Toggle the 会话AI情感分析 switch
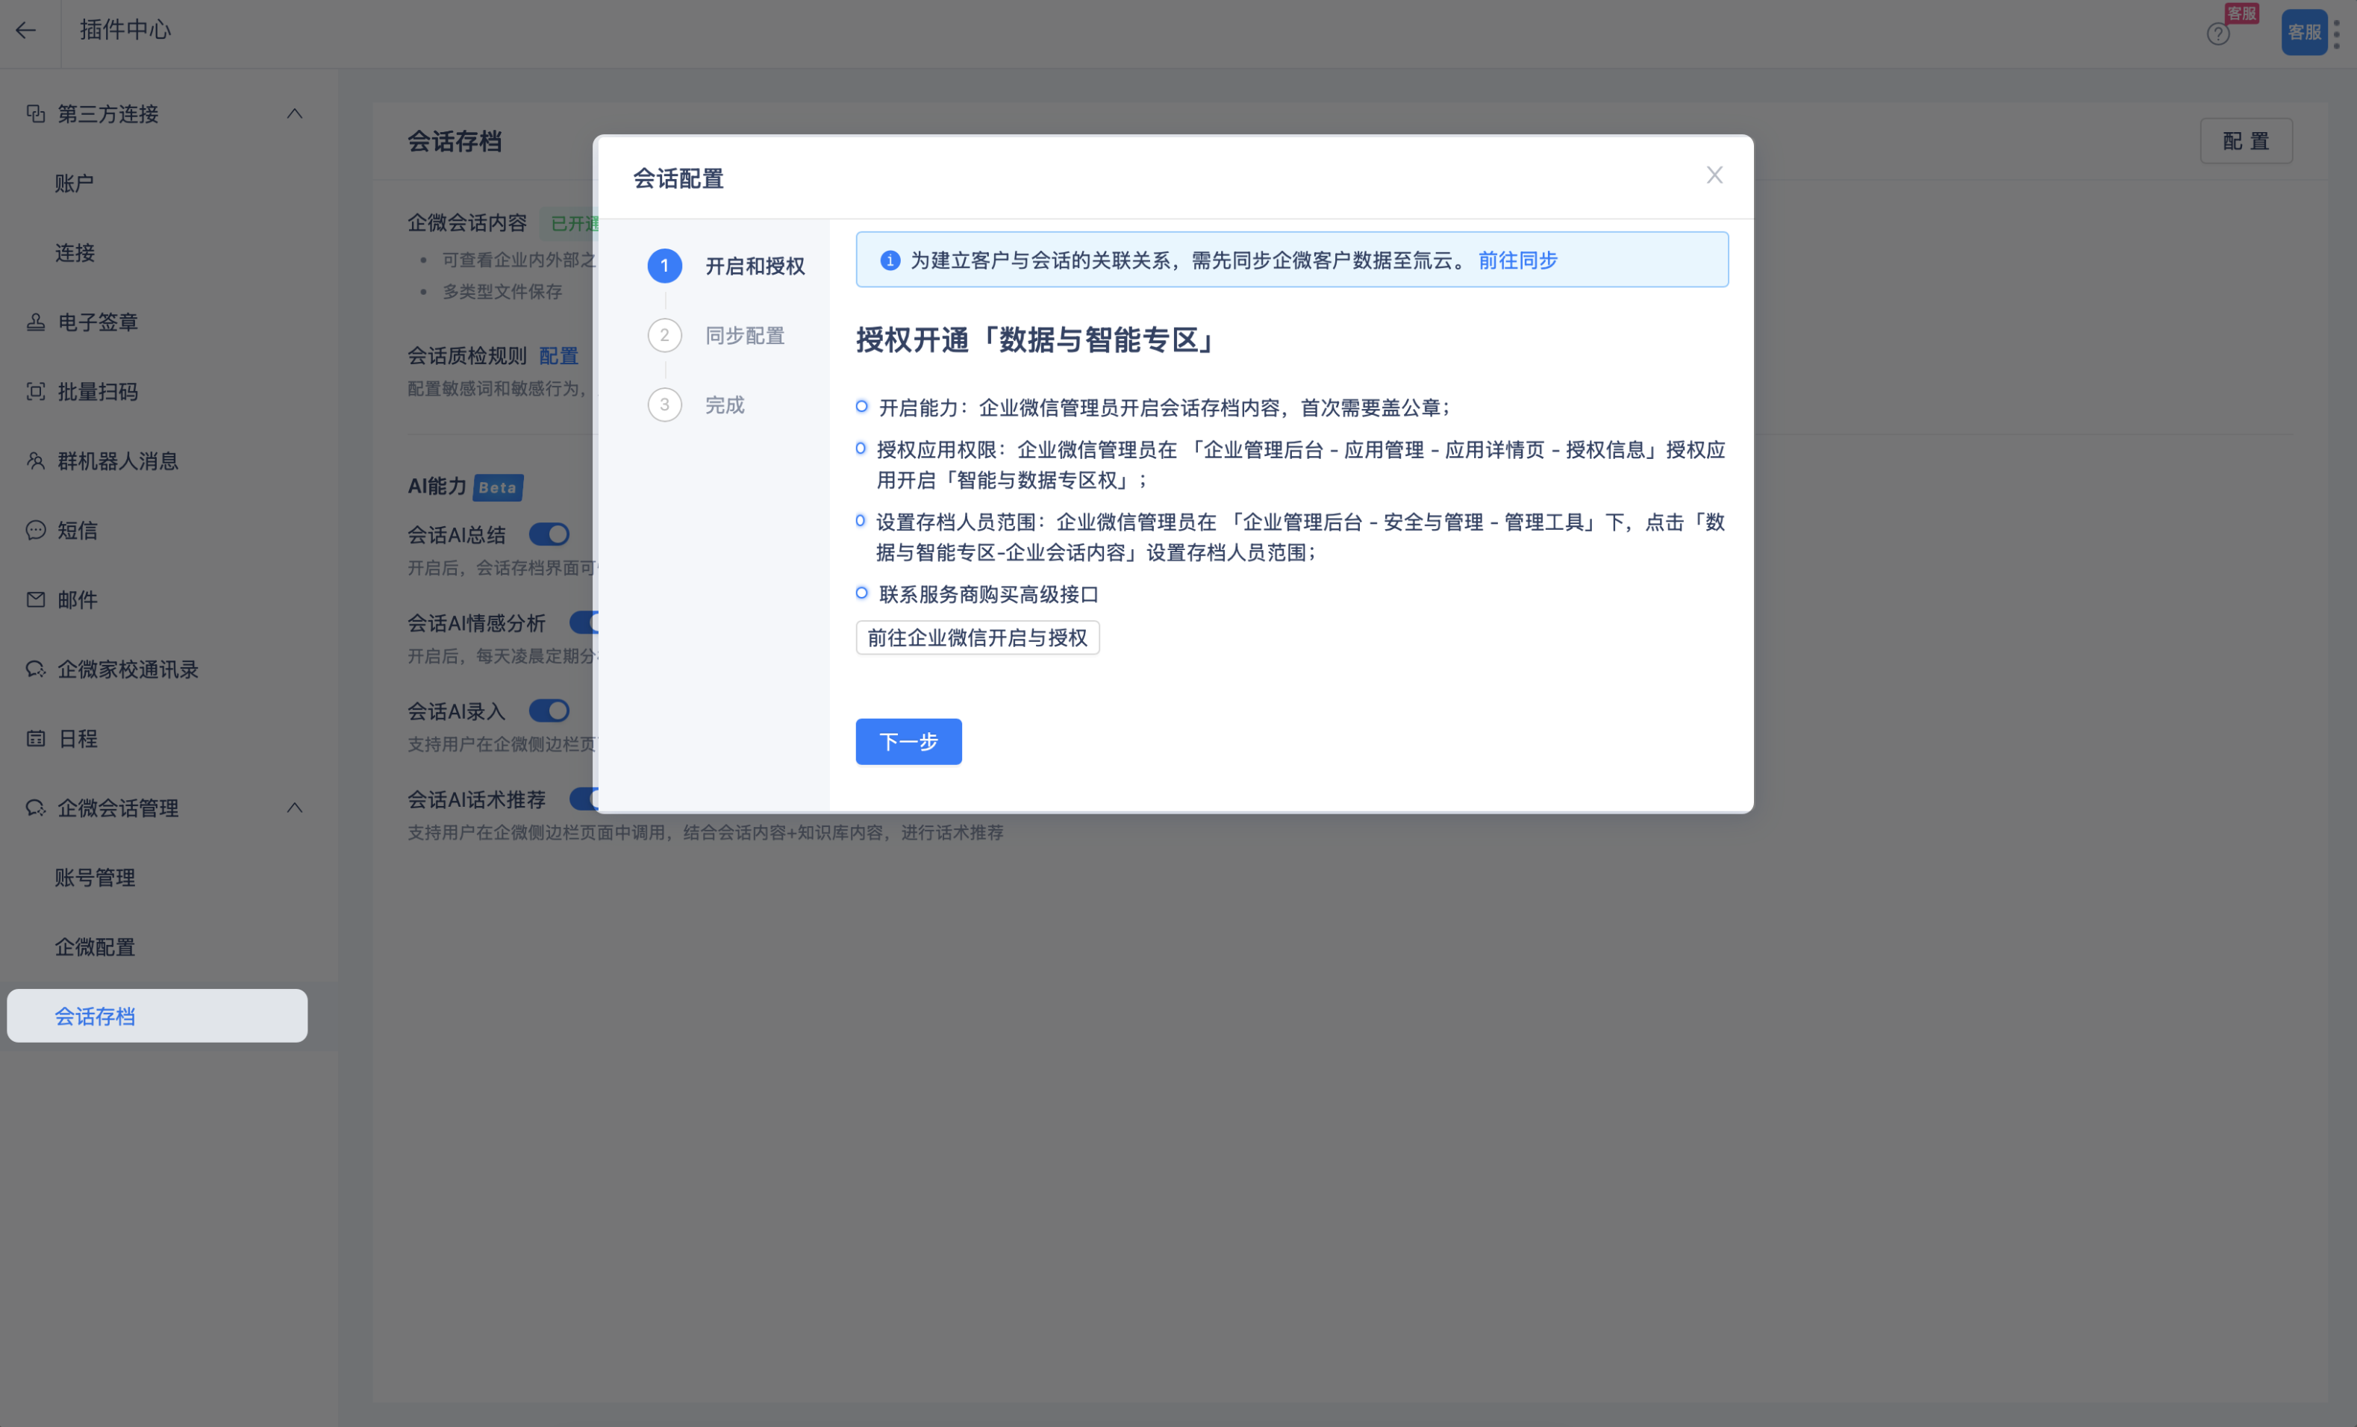This screenshot has height=1427, width=2357. coord(581,622)
